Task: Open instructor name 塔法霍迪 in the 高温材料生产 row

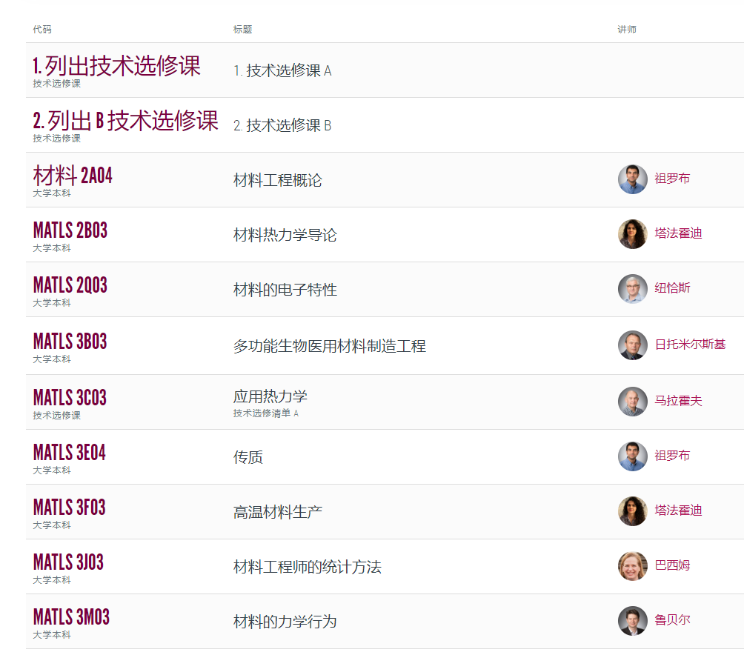Action: pos(678,511)
